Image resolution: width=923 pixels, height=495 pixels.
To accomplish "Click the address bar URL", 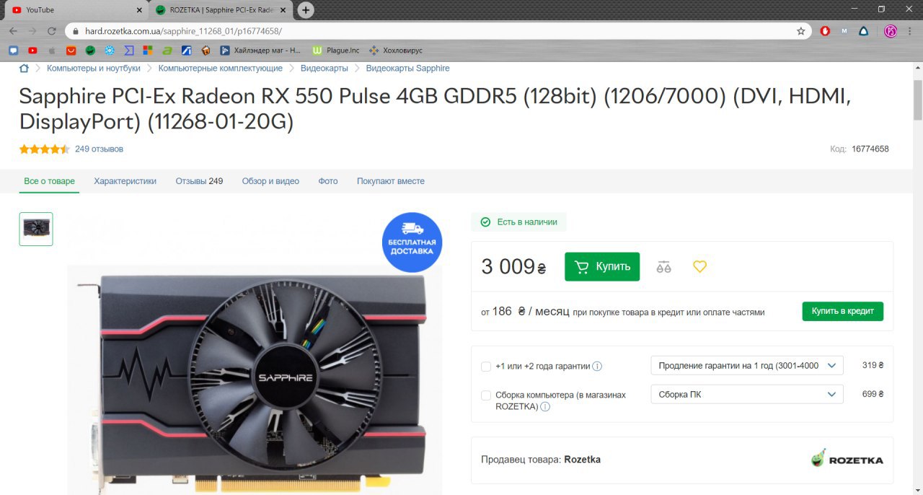I will point(183,31).
